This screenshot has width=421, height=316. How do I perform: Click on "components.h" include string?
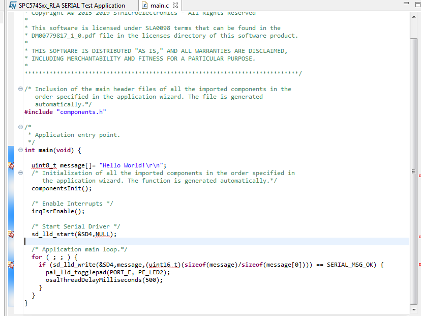pos(81,112)
